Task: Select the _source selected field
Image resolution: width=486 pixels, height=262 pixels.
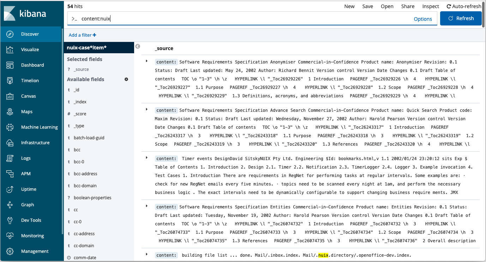Action: 82,69
